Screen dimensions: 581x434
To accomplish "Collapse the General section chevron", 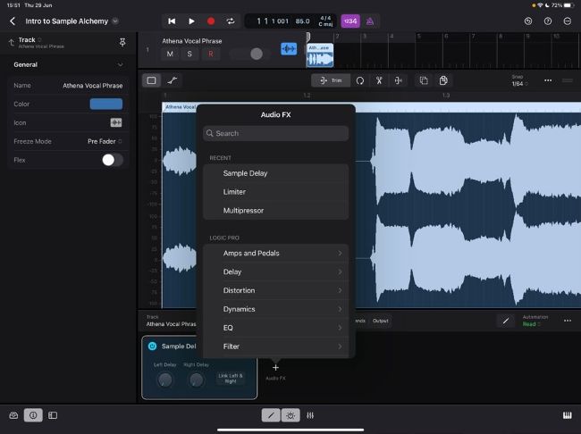I will coord(121,64).
